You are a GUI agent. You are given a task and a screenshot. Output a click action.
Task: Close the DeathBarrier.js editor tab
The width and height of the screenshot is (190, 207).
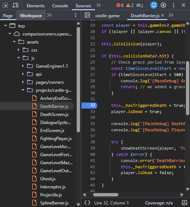163,15
